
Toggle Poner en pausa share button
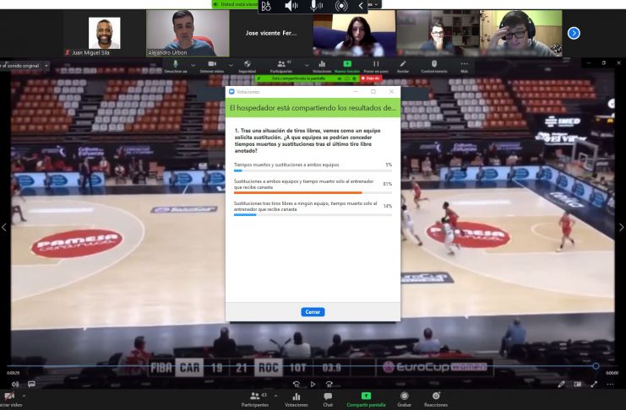click(376, 67)
